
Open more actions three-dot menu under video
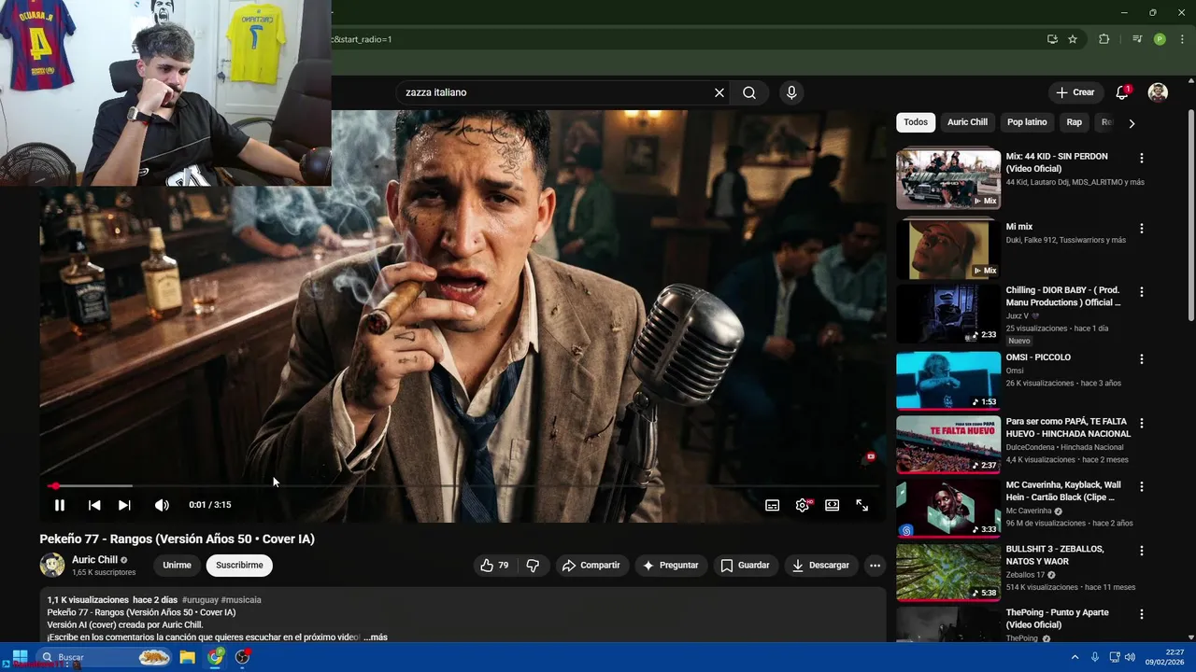point(875,566)
